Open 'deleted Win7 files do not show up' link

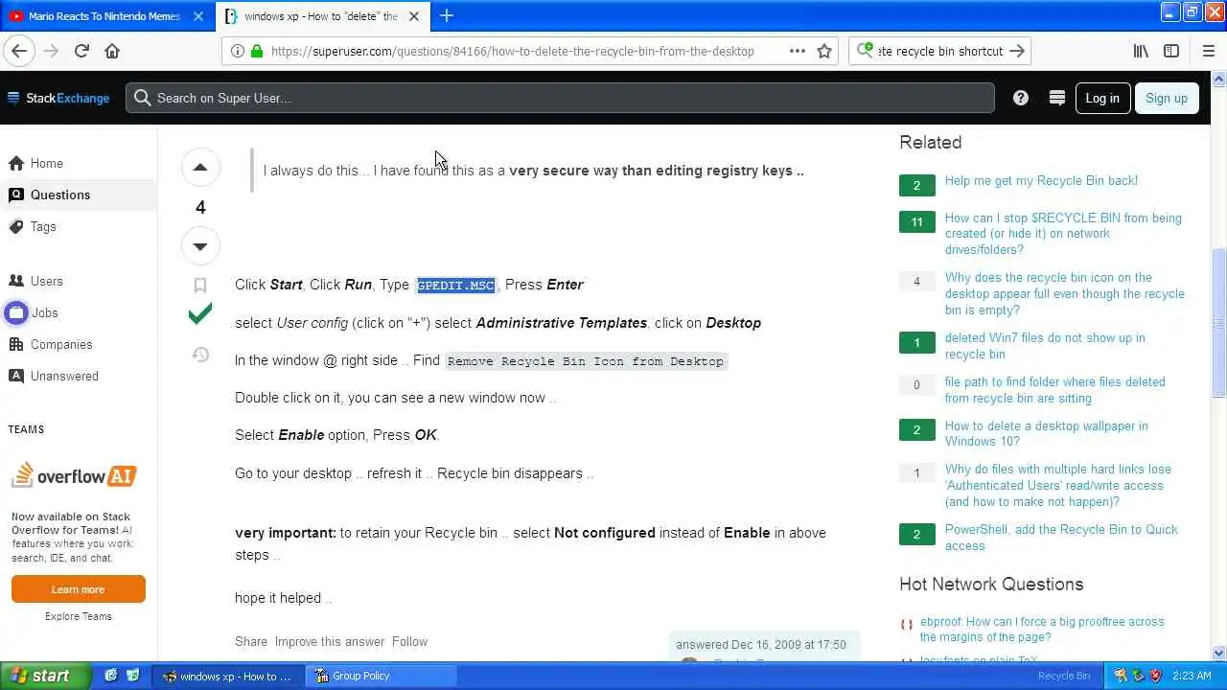click(1045, 346)
